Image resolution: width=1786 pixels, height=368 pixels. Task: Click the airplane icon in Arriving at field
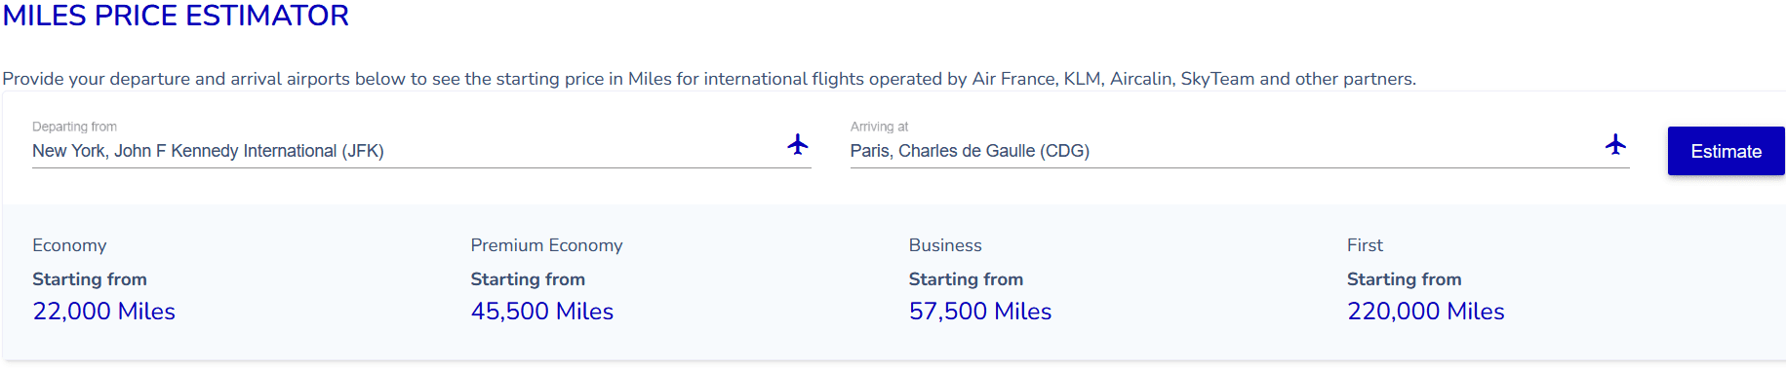click(1615, 145)
